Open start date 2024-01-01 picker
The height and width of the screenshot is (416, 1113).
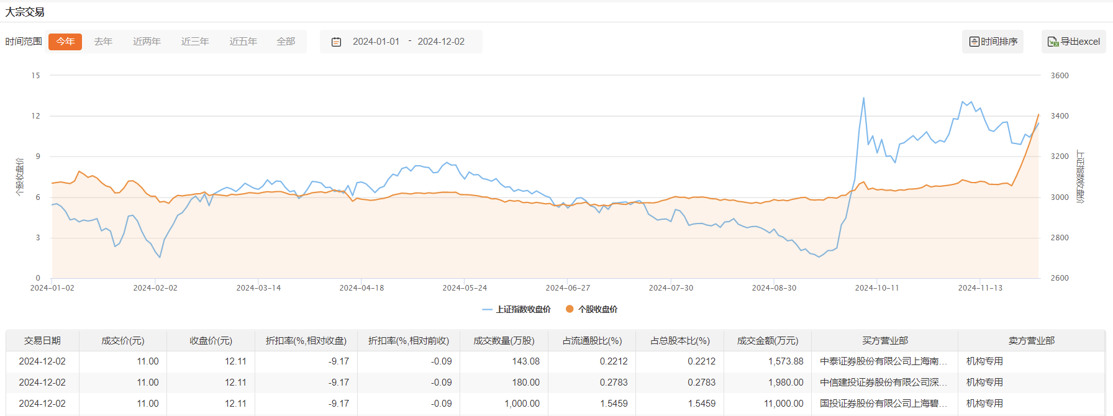[376, 42]
